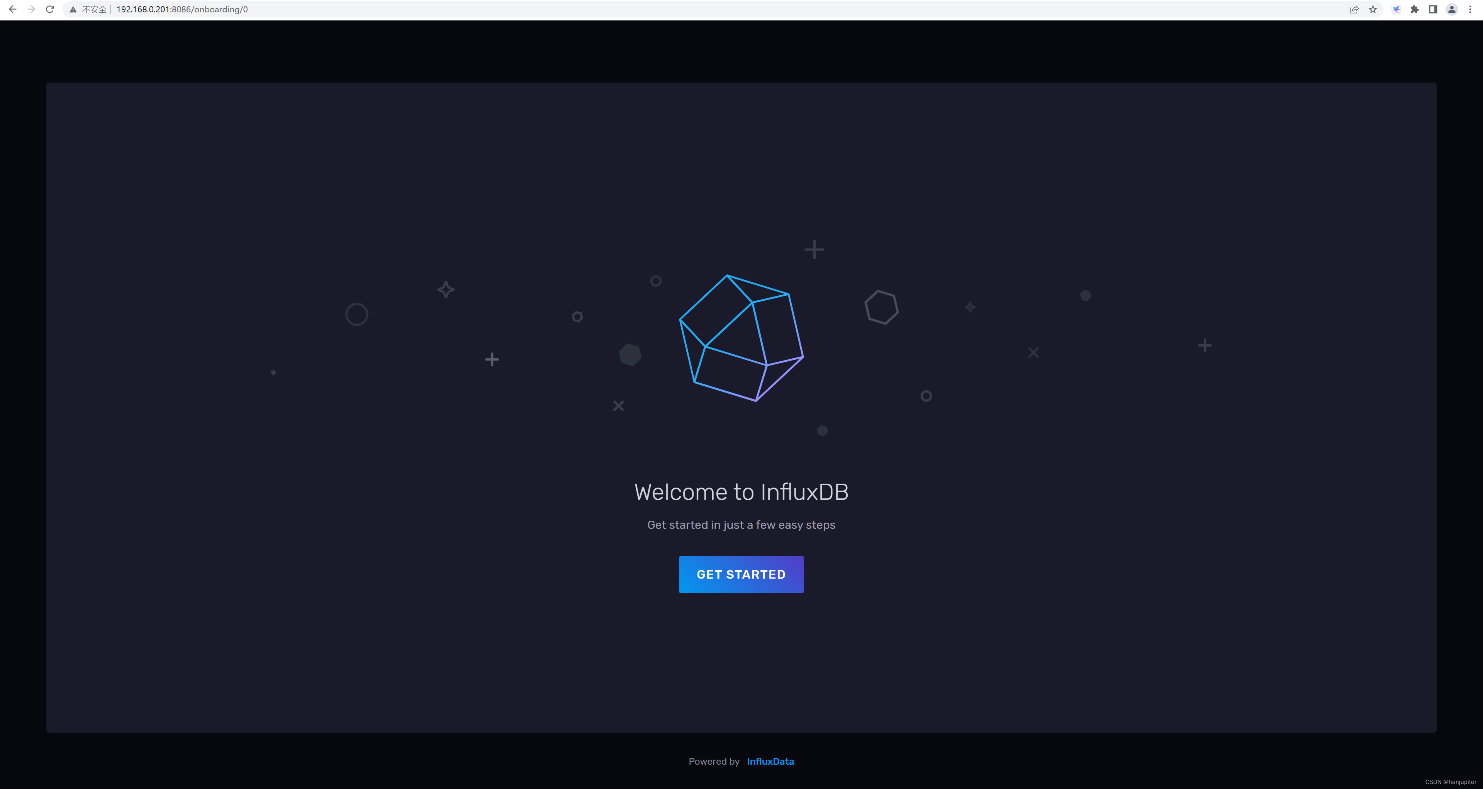Click the large hexagon outline beside the logo

point(881,307)
